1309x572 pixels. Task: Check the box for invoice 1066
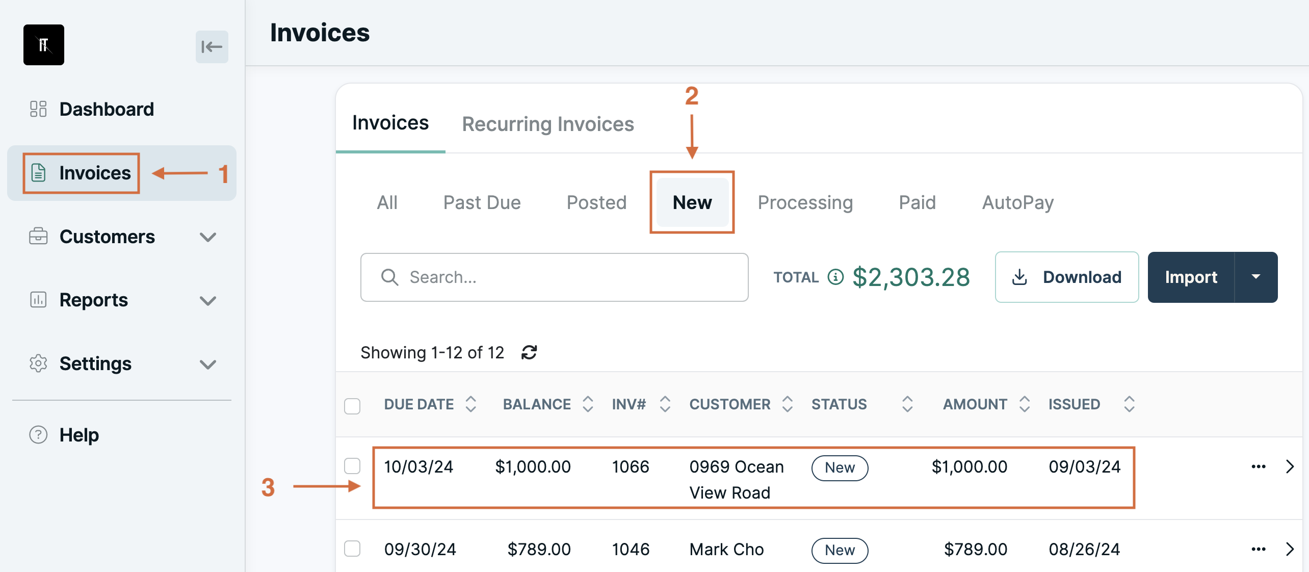coord(352,466)
